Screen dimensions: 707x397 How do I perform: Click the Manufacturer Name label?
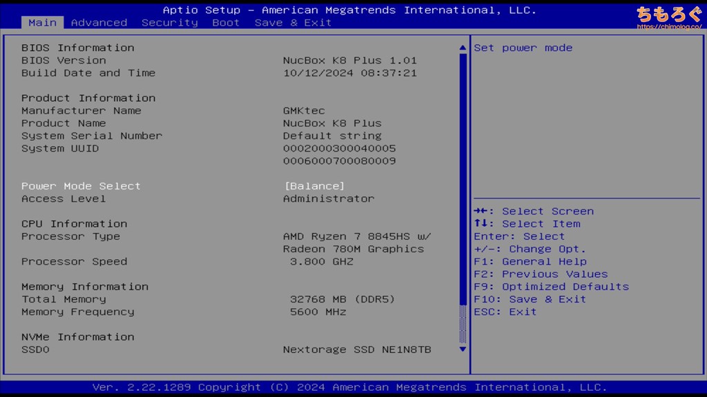[81, 111]
